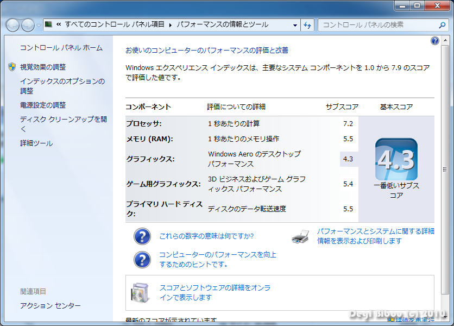Click the Forward navigation arrow

coord(28,25)
